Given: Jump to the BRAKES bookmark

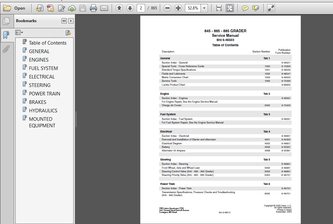Looking at the screenshot, I should (x=37, y=102).
